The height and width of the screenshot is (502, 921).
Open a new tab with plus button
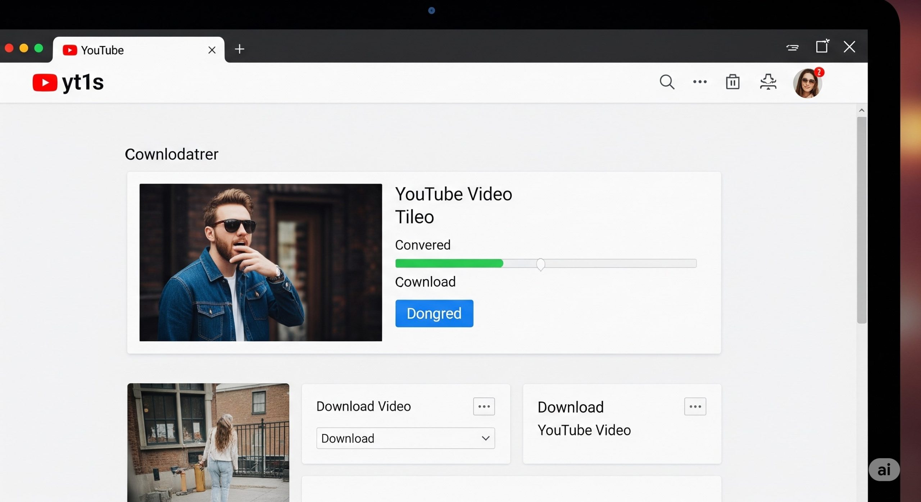pos(240,49)
